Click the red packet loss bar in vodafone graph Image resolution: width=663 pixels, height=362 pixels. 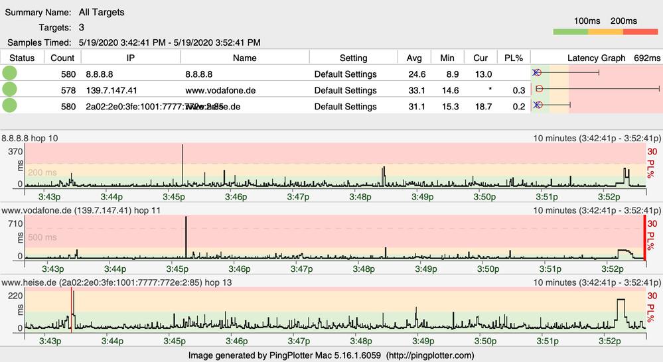pos(645,237)
